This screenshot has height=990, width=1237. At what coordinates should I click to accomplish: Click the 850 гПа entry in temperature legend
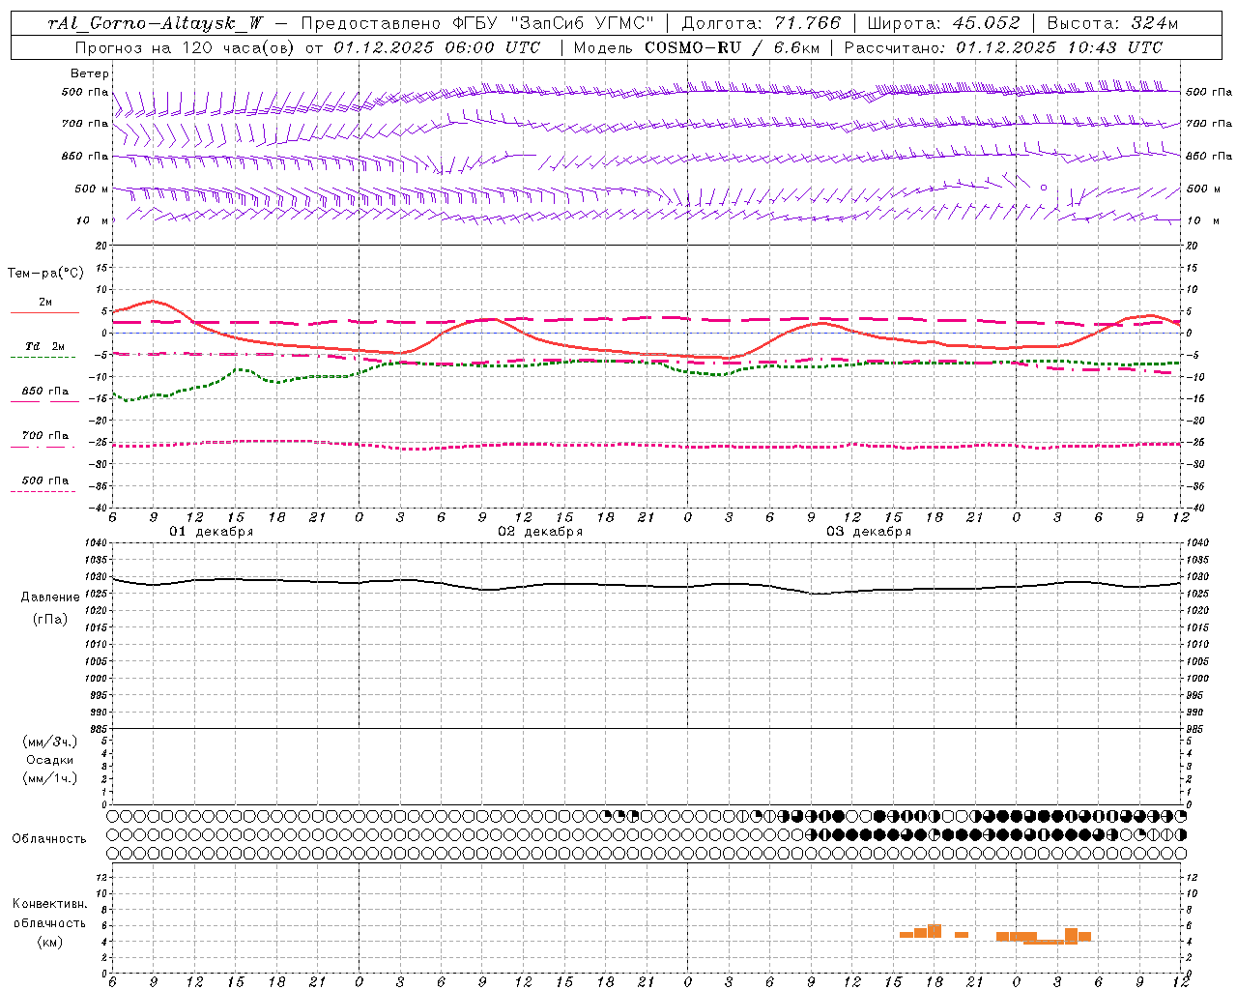[x=45, y=392]
